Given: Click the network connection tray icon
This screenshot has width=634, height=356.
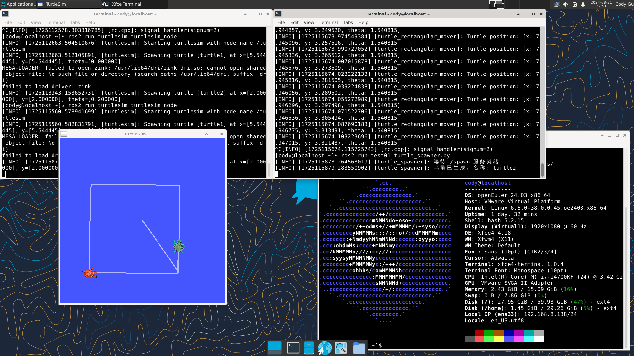Looking at the screenshot, I should tap(557, 4).
